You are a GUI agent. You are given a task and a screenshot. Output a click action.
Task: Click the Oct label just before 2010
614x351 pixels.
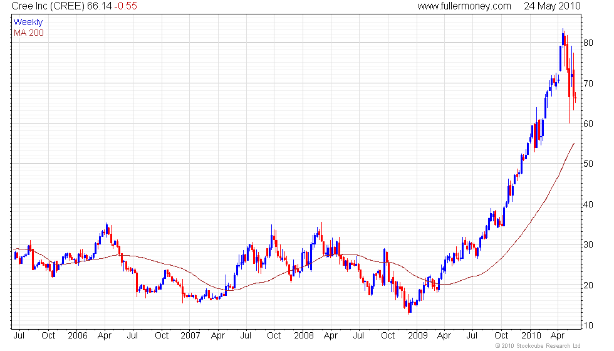(x=501, y=336)
